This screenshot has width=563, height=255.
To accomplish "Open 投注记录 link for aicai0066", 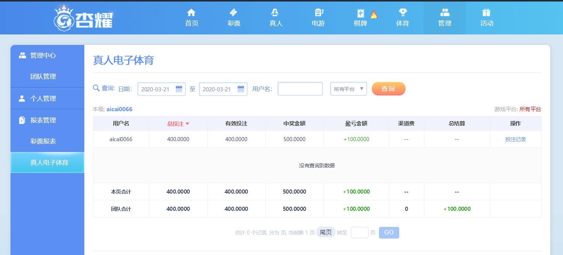I will click(x=515, y=139).
